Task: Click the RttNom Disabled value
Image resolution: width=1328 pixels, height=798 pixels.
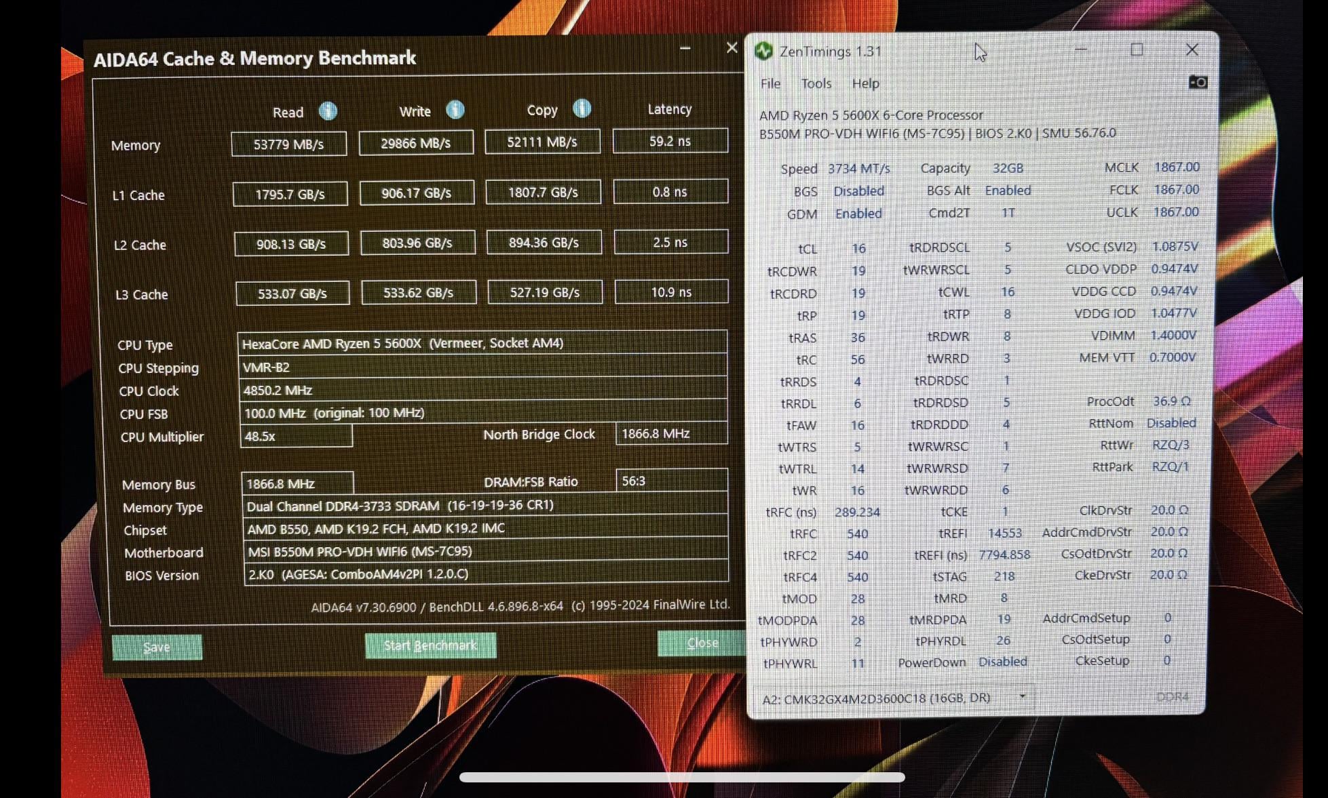Action: (x=1171, y=422)
